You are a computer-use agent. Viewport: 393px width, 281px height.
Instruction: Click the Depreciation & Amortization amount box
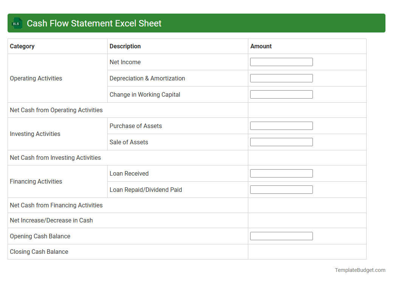coord(281,78)
